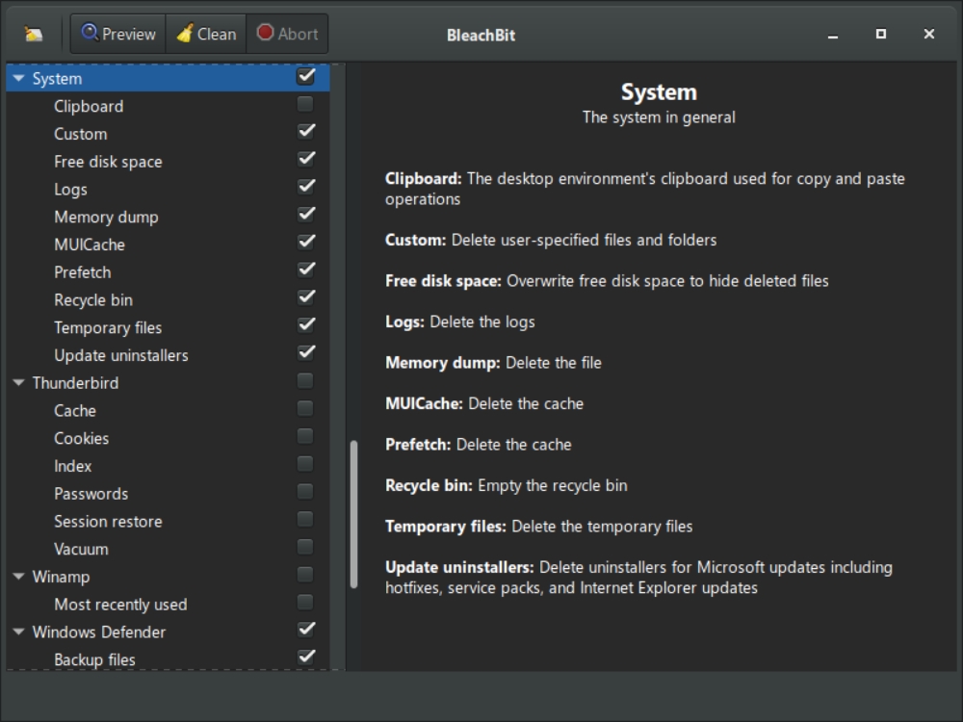
Task: Uncheck the Free disk space option
Action: pyautogui.click(x=305, y=159)
